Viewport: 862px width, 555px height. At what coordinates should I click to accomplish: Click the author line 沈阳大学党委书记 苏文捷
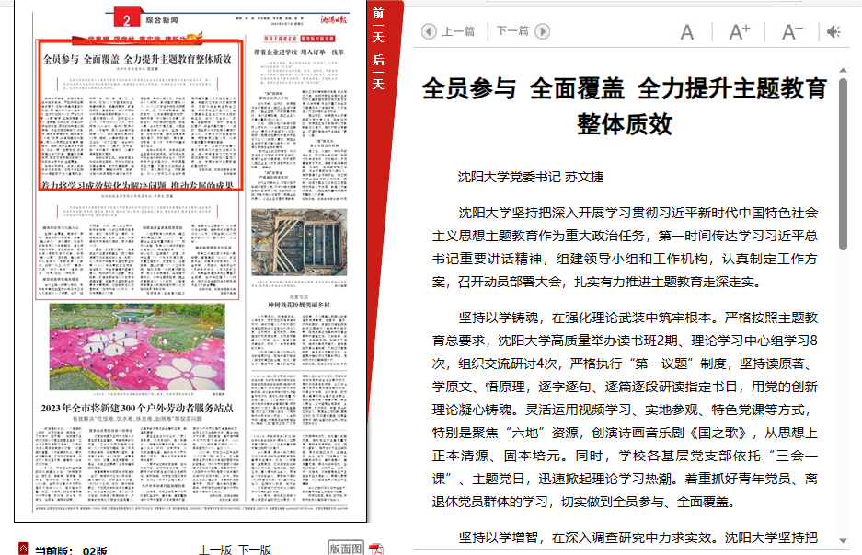pos(531,177)
